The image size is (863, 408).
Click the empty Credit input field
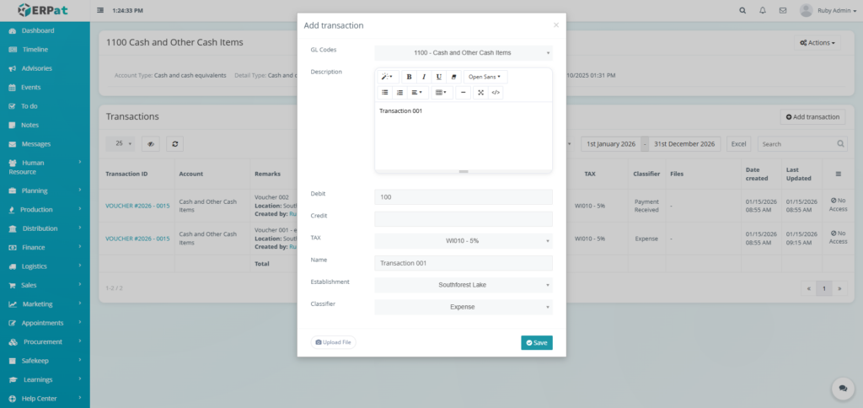pyautogui.click(x=464, y=219)
